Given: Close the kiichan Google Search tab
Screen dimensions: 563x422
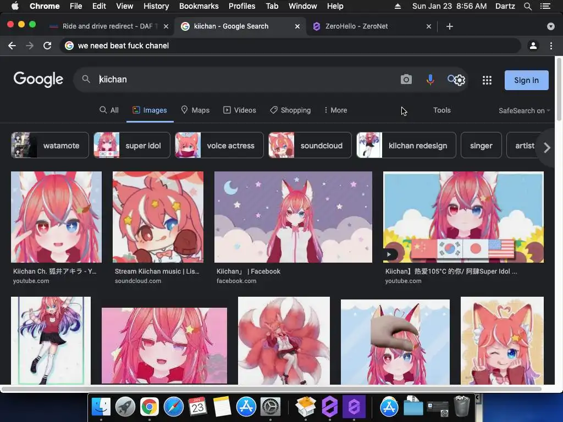Looking at the screenshot, I should [x=297, y=26].
